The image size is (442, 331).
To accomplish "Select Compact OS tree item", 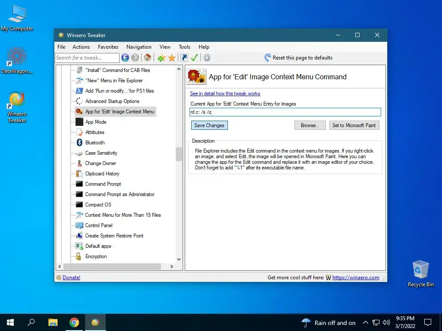I will point(98,205).
